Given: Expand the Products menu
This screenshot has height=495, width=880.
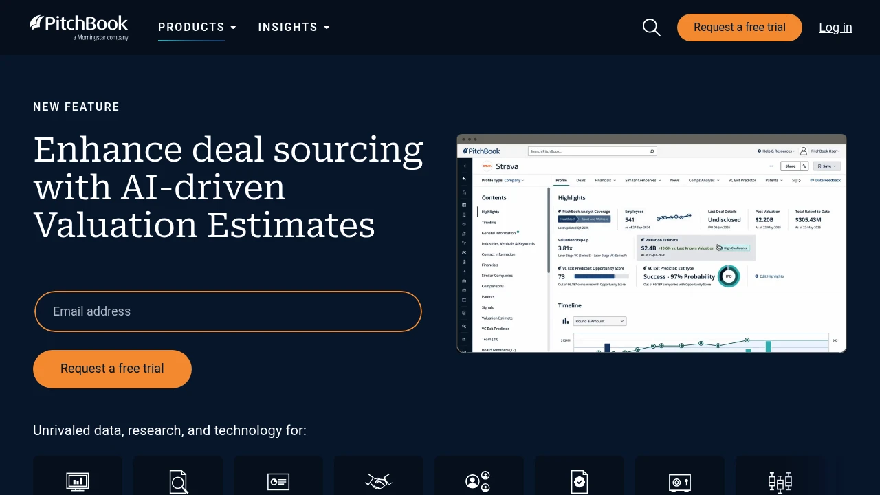Looking at the screenshot, I should point(197,27).
